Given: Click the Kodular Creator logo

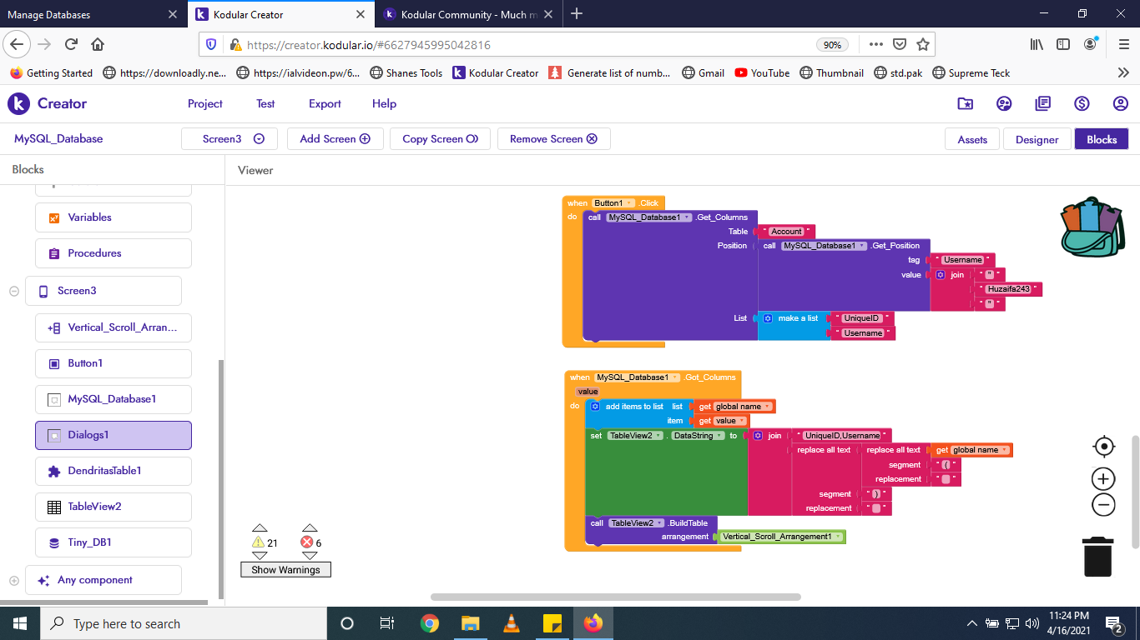Looking at the screenshot, I should (x=48, y=104).
